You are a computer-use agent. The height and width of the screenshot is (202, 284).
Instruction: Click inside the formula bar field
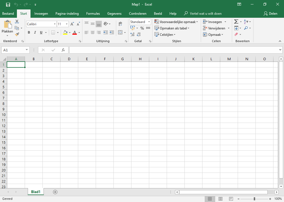[x=174, y=50]
